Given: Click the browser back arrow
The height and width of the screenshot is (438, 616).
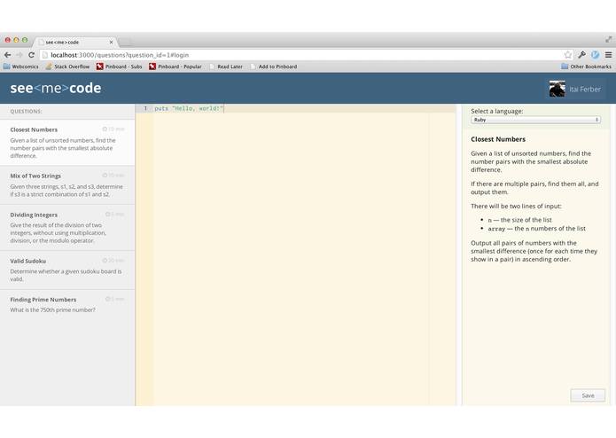Looking at the screenshot, I should point(7,55).
